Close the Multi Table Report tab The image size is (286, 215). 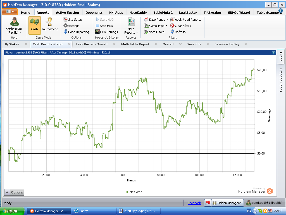[x=156, y=44]
